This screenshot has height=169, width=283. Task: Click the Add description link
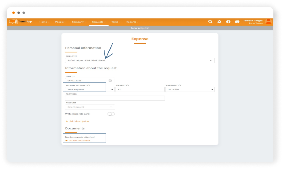(79, 121)
